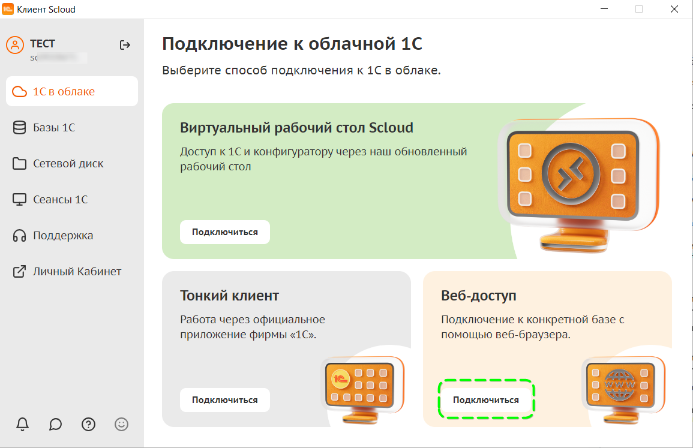
Task: Open Личный Кабинет link label
Action: [x=77, y=271]
